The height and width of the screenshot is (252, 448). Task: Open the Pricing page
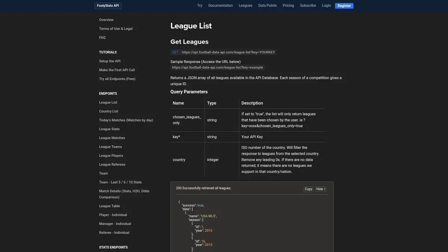[x=288, y=6]
